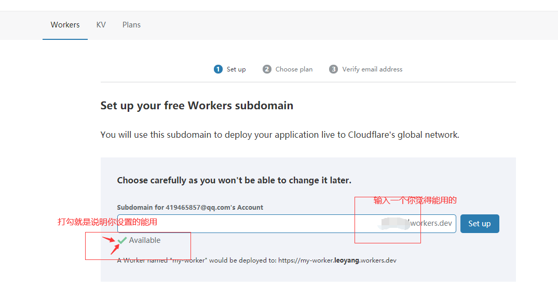The height and width of the screenshot is (305, 558).
Task: Focus the subdomain name input field
Action: point(234,224)
